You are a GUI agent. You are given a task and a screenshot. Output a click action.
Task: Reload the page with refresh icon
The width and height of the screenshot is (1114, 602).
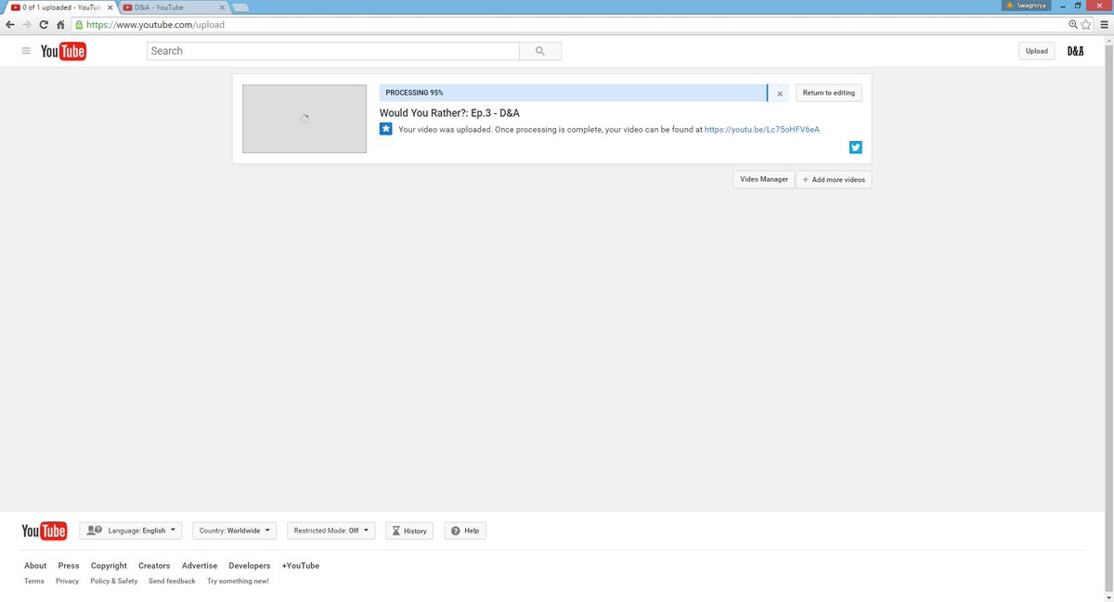click(44, 24)
